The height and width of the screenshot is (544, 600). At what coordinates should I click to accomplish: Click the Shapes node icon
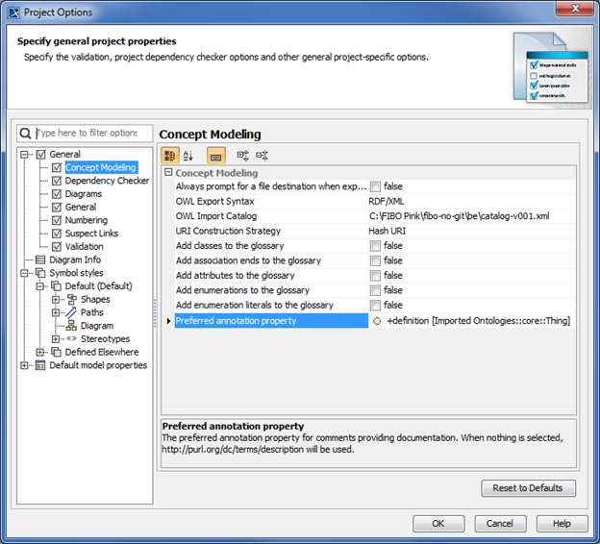pyautogui.click(x=71, y=299)
